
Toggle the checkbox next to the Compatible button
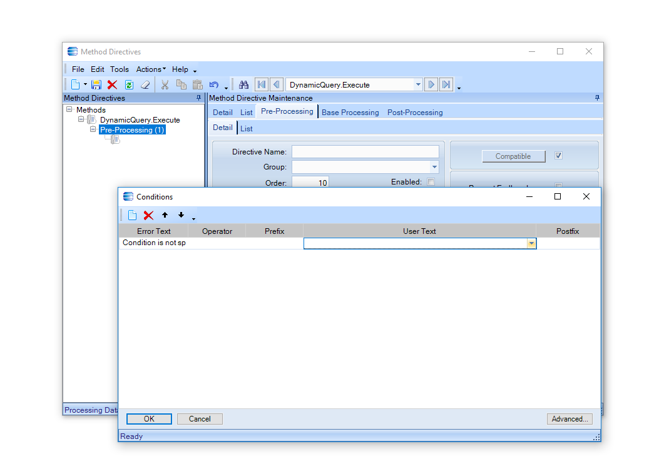pos(558,156)
